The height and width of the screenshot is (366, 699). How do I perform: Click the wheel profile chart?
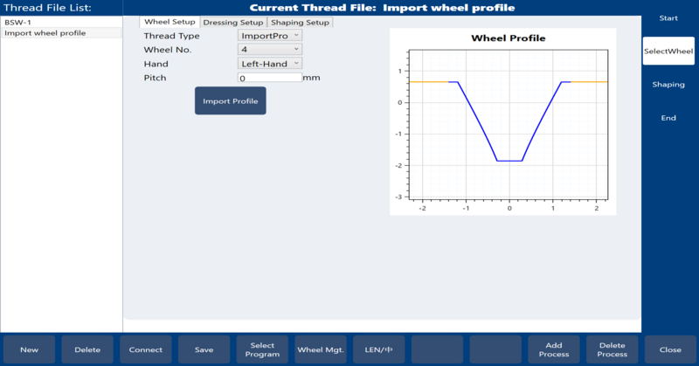508,122
